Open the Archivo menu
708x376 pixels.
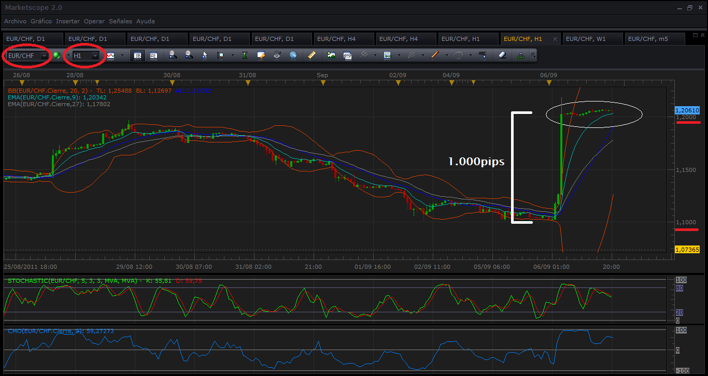click(x=15, y=21)
